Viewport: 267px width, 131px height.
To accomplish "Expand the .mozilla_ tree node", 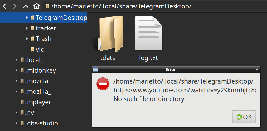I will click(x=16, y=91).
